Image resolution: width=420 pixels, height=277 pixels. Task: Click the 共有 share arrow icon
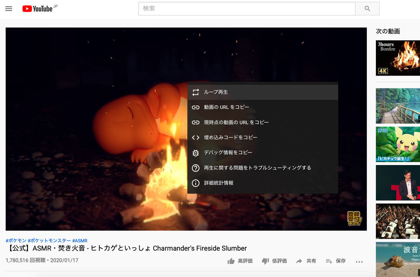pyautogui.click(x=299, y=261)
